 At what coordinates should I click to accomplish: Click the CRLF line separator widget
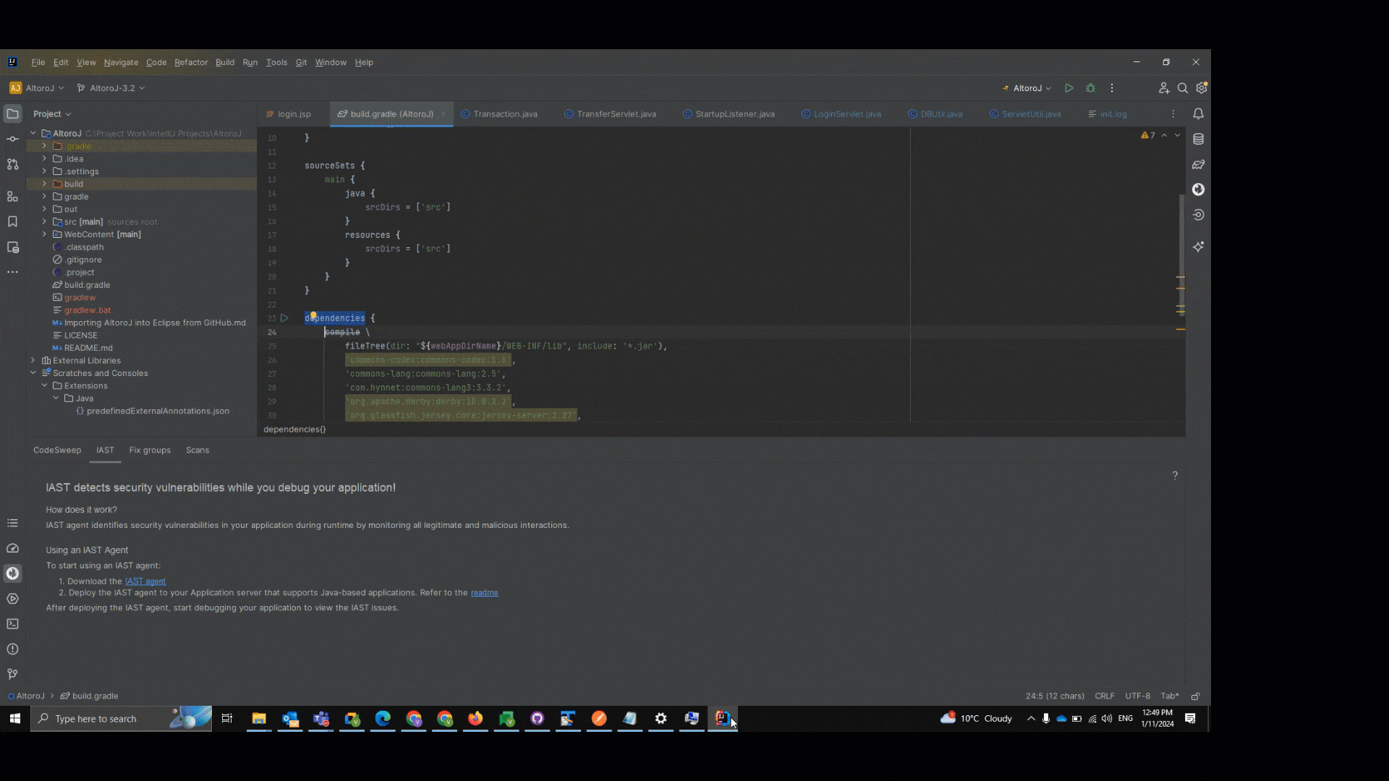1105,696
